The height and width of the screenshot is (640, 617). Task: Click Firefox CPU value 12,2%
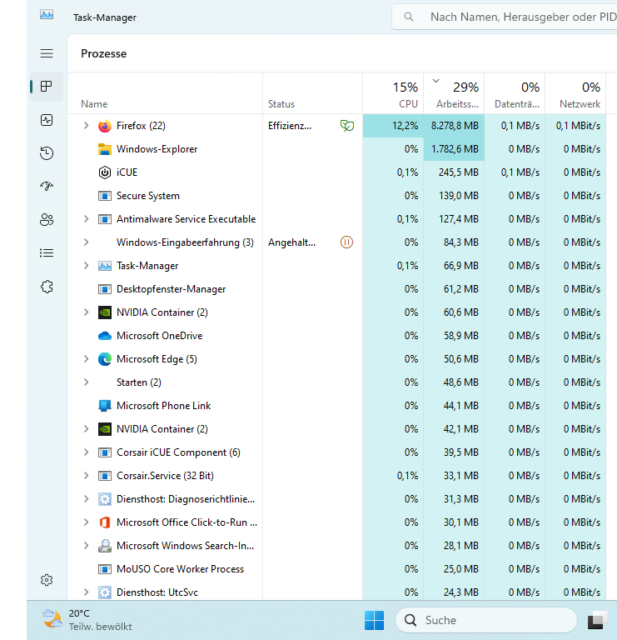click(x=405, y=126)
